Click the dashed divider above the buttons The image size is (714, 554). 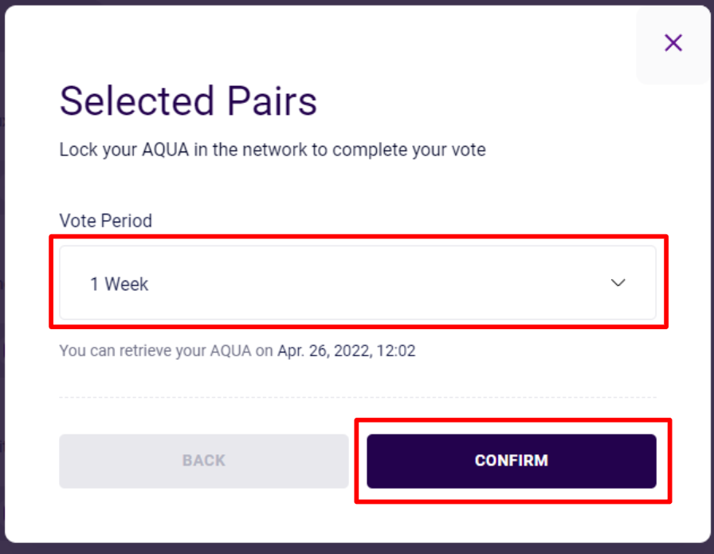(358, 397)
